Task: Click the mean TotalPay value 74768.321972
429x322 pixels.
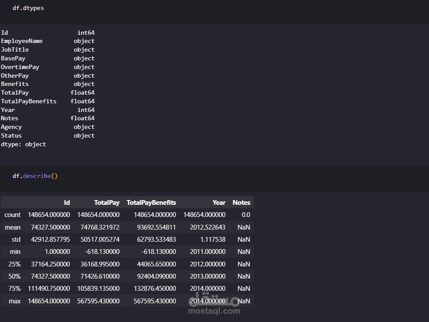Action: tap(98, 227)
